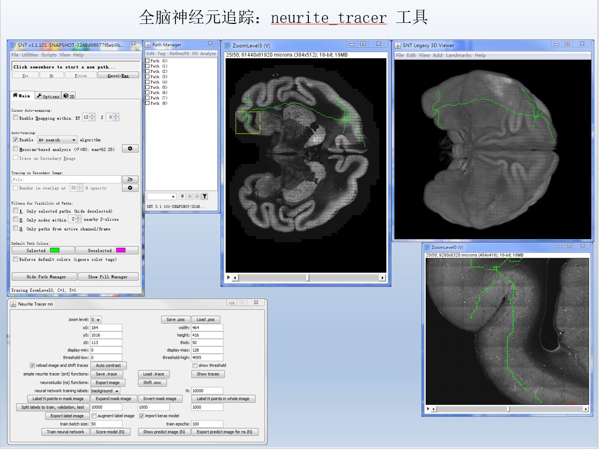Check the Path (0) checkbox

tap(148, 61)
